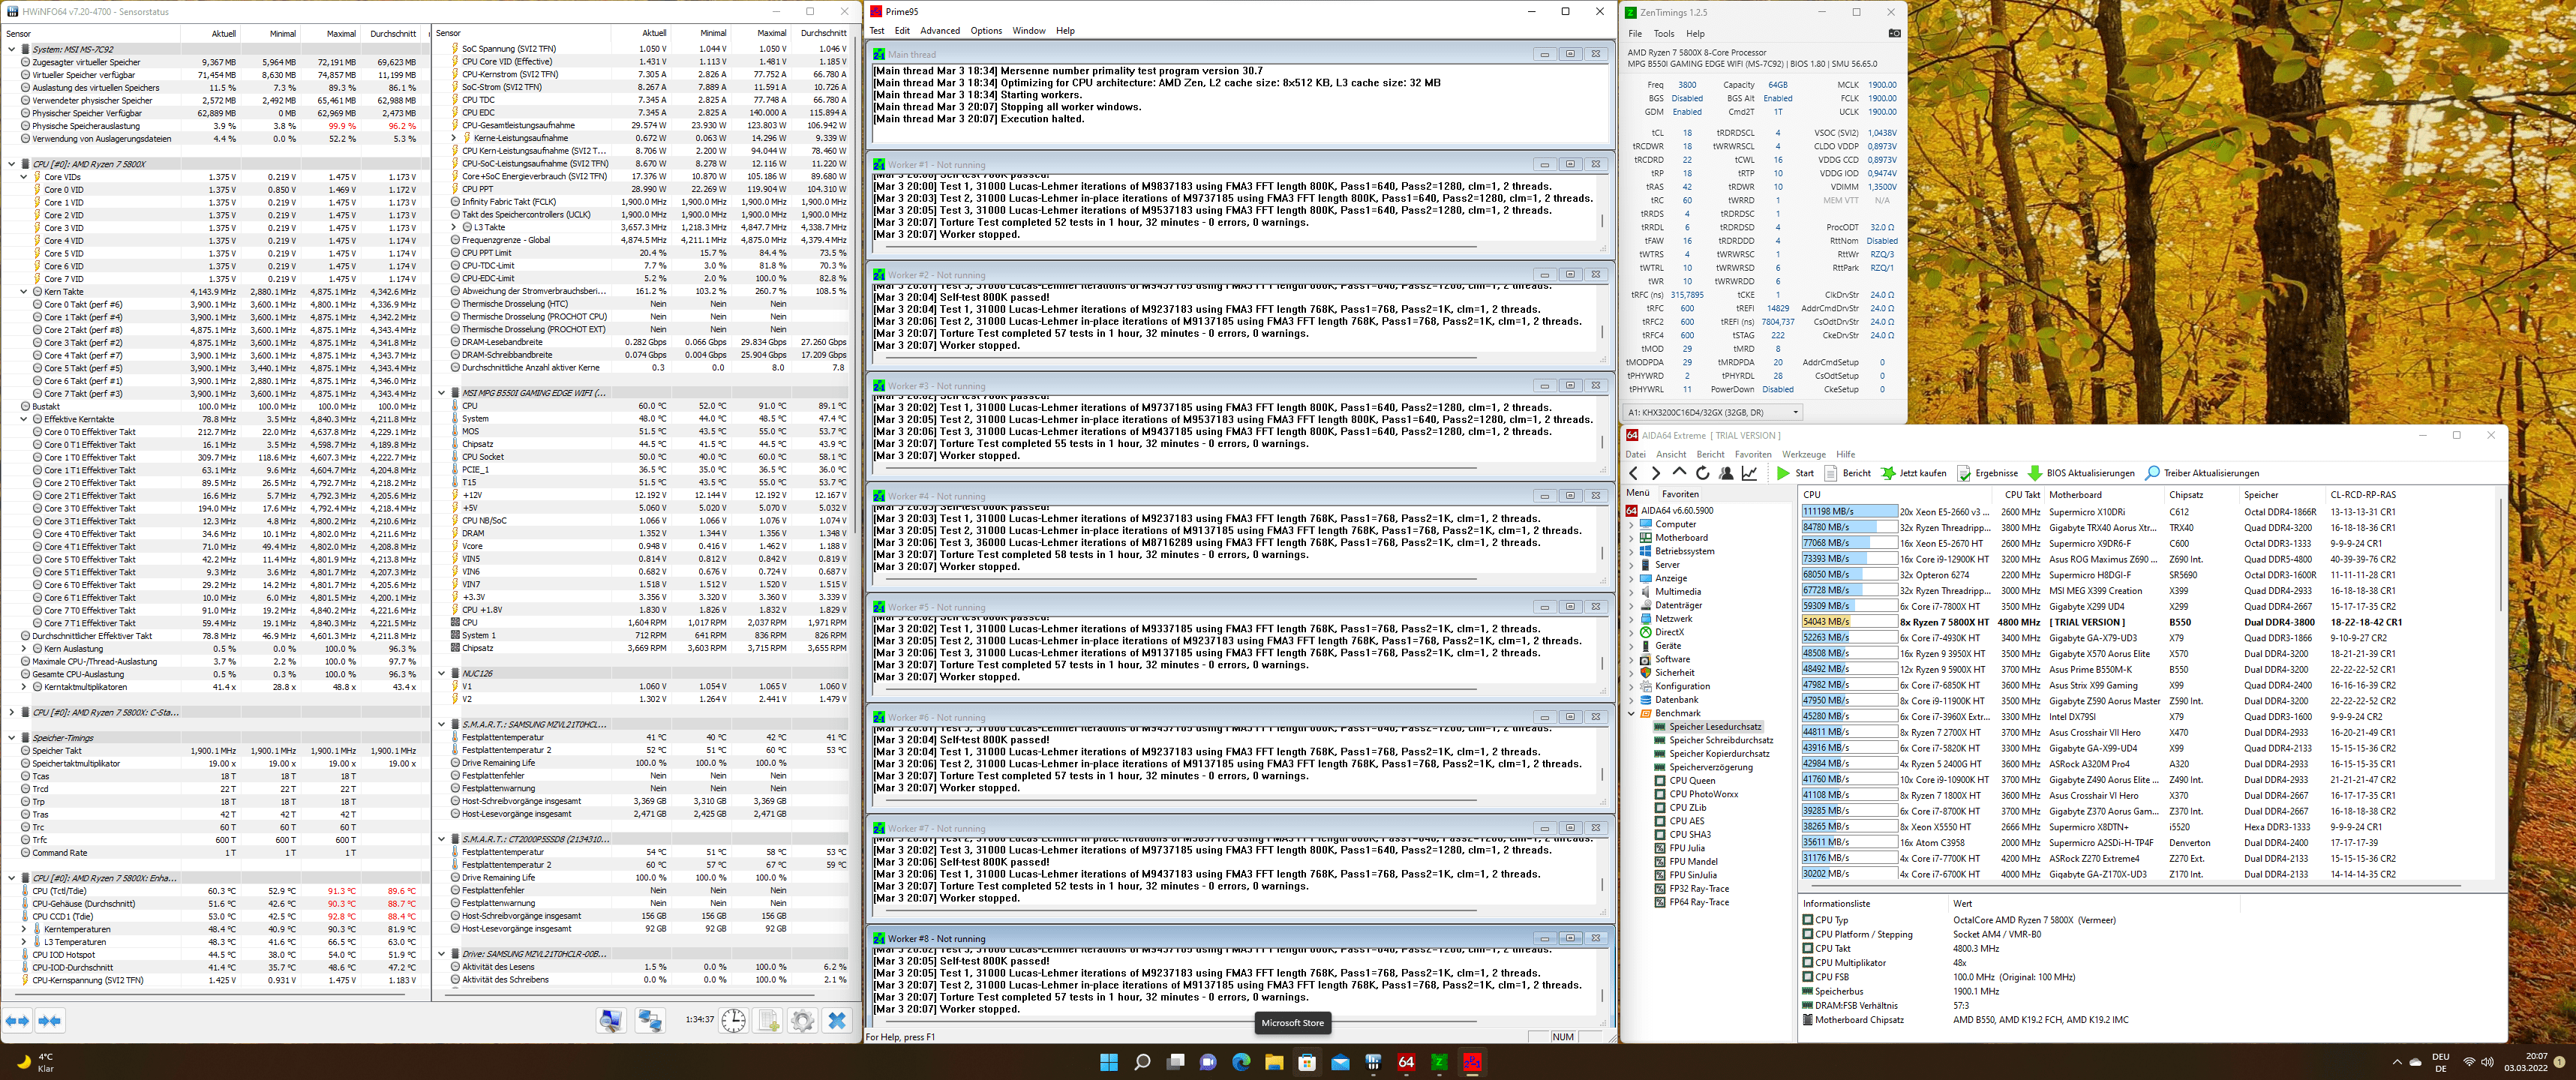The height and width of the screenshot is (1080, 2576).
Task: Toggle CPU PhotoWorxx benchmark checkbox icon
Action: pos(1660,794)
